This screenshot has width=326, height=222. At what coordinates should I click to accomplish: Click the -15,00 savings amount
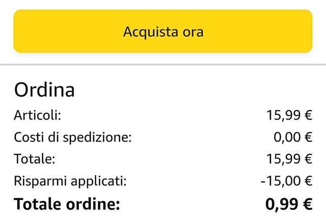(x=281, y=181)
